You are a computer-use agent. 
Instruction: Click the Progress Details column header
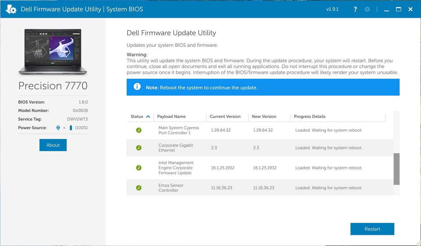(x=310, y=117)
